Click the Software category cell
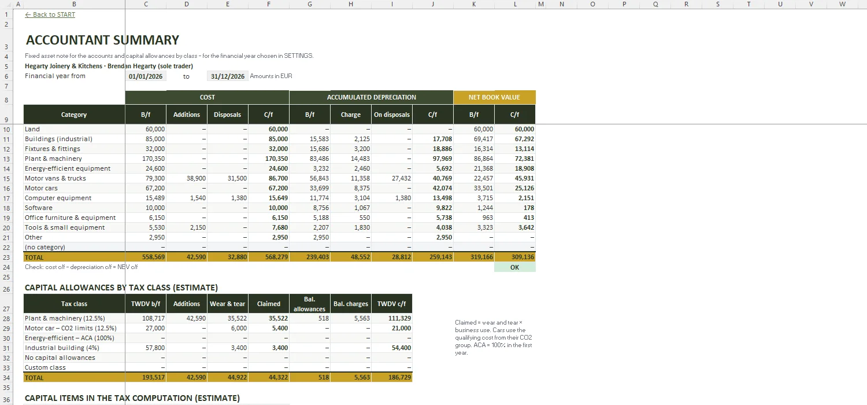 tap(74, 208)
